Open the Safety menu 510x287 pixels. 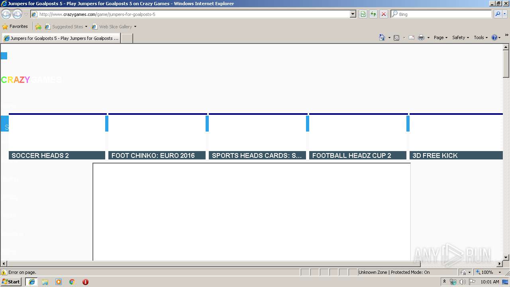tap(461, 37)
